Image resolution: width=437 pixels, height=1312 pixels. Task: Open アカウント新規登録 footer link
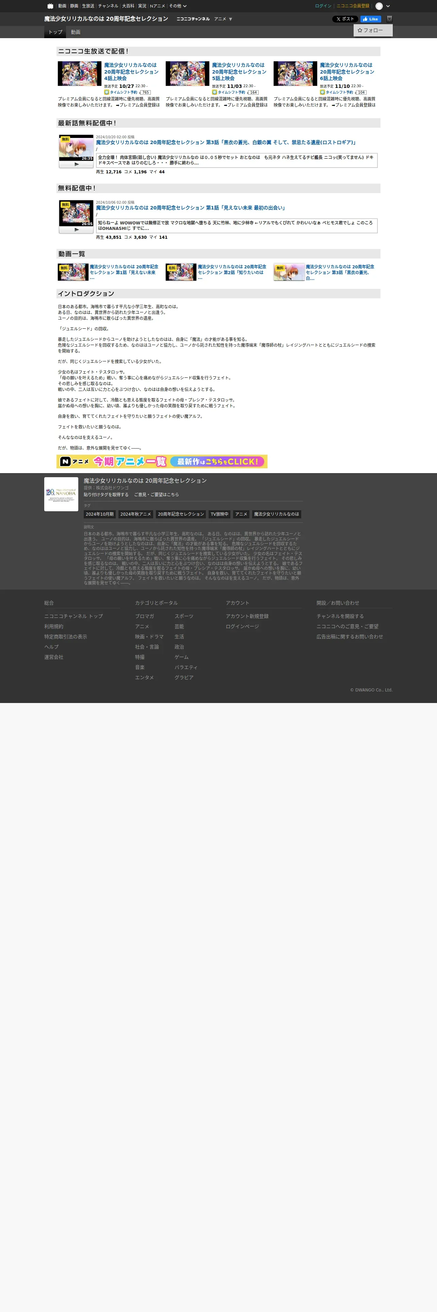coord(247,616)
